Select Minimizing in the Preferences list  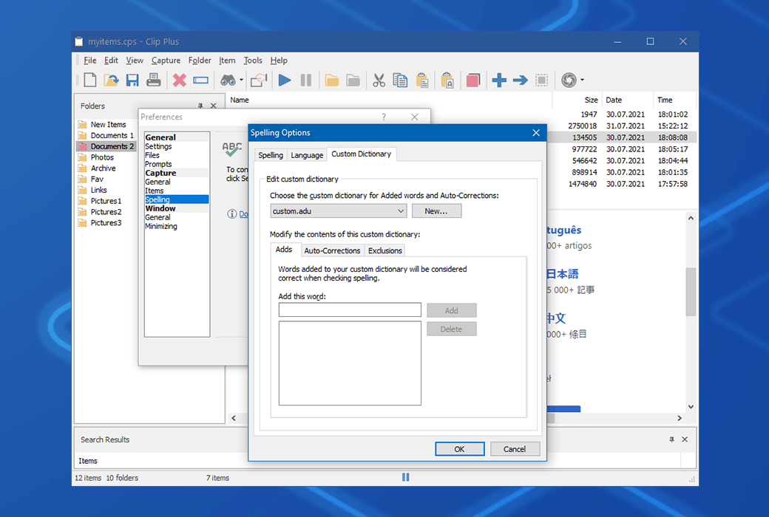tap(161, 226)
